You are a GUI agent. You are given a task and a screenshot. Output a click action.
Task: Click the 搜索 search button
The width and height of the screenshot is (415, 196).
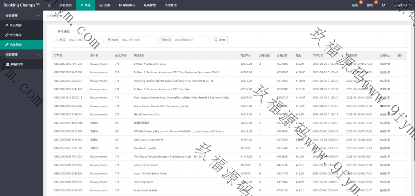tap(220, 40)
